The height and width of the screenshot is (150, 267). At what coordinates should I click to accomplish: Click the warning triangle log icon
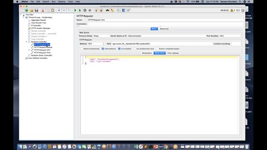[x=232, y=10]
